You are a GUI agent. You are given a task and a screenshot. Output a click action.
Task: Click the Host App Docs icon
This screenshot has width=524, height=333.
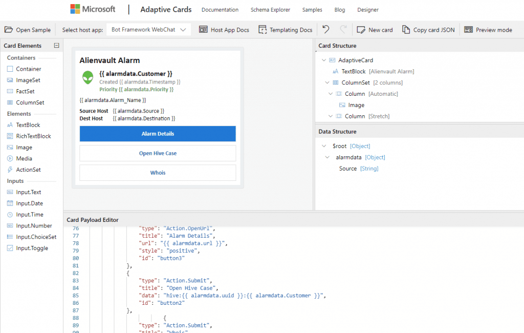tap(203, 29)
